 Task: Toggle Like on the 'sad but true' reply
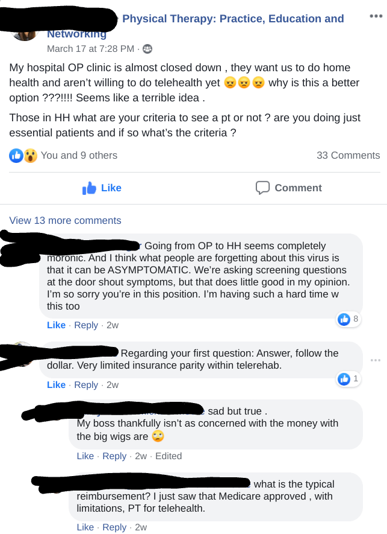tap(85, 456)
